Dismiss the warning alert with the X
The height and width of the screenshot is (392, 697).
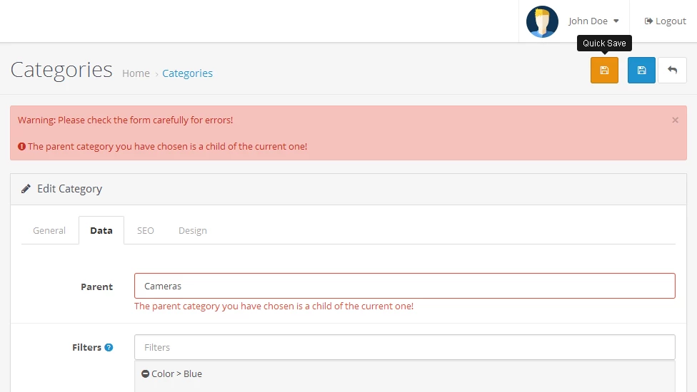click(x=675, y=120)
